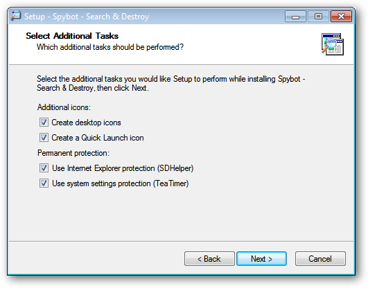Disable the Internet Explorer protection (SDHelper) checkbox
This screenshot has width=368, height=288.
click(x=44, y=168)
